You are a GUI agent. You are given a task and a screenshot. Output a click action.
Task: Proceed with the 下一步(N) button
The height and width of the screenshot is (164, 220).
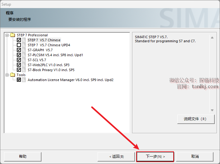[155, 157]
